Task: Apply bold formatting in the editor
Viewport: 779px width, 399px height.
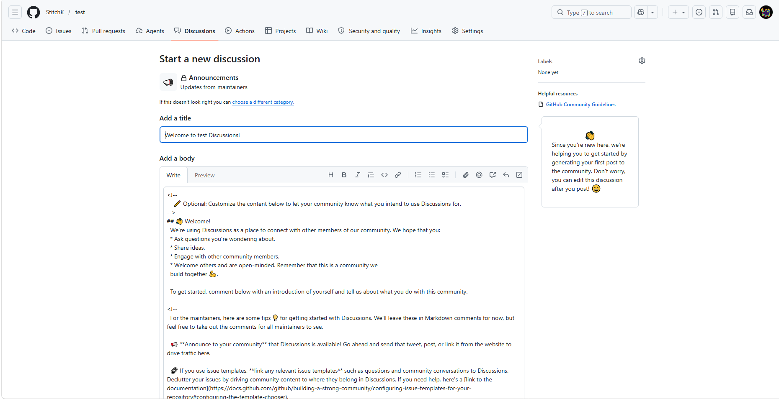Action: (344, 175)
